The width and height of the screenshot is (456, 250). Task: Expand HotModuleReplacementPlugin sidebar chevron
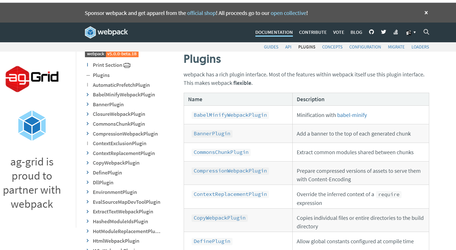[87, 231]
